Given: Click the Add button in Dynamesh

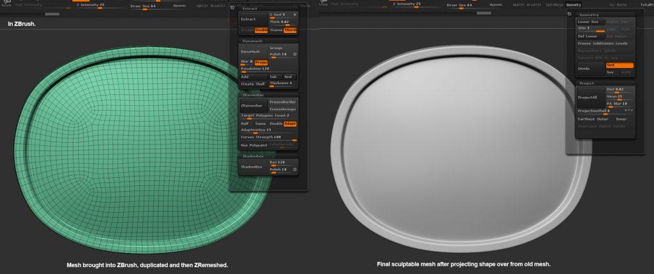Looking at the screenshot, I should [254, 77].
